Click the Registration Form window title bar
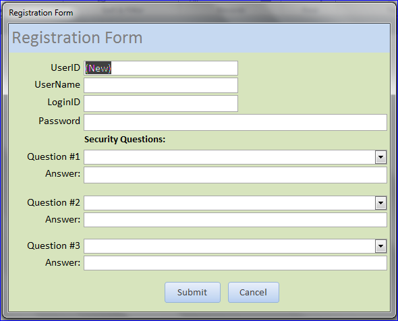Viewport: 398px width, 321px height. (x=199, y=13)
